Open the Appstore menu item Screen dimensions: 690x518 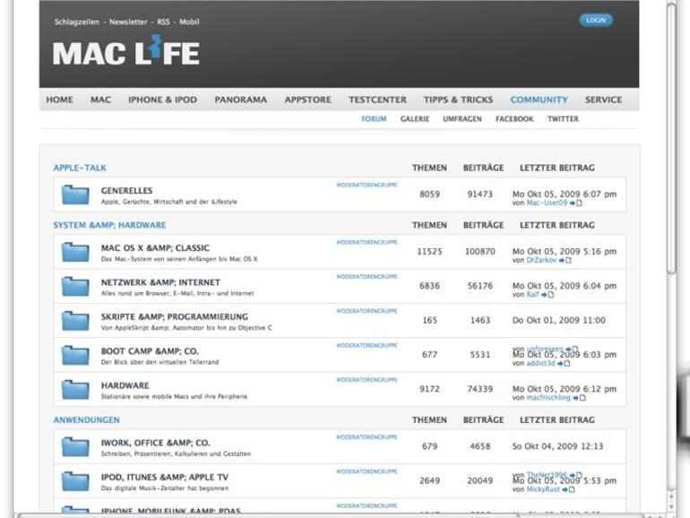(x=308, y=99)
